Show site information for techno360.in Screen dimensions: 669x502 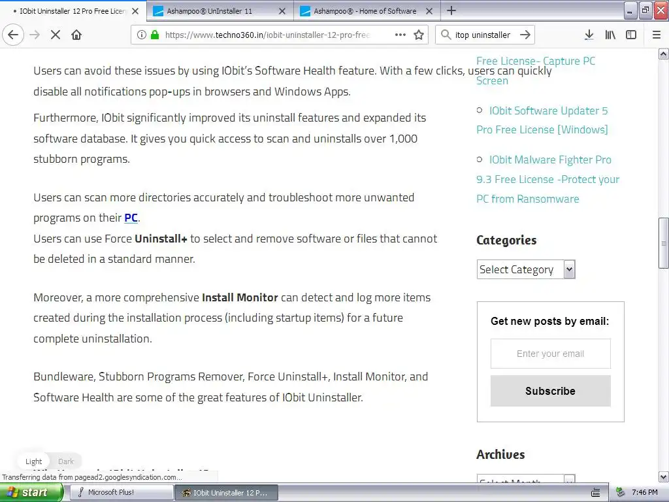coord(142,35)
